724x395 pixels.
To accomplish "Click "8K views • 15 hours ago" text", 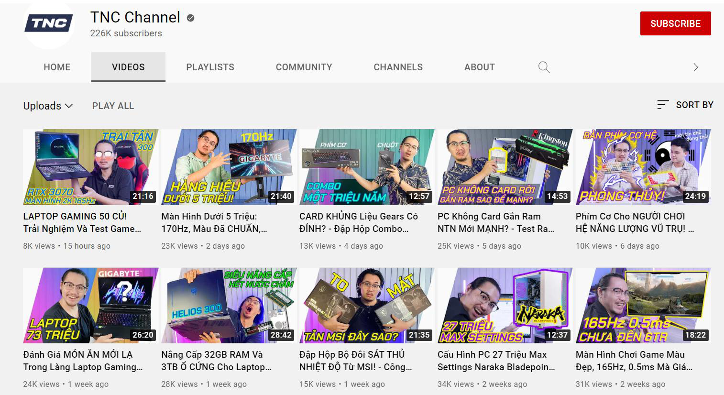I will coord(66,246).
